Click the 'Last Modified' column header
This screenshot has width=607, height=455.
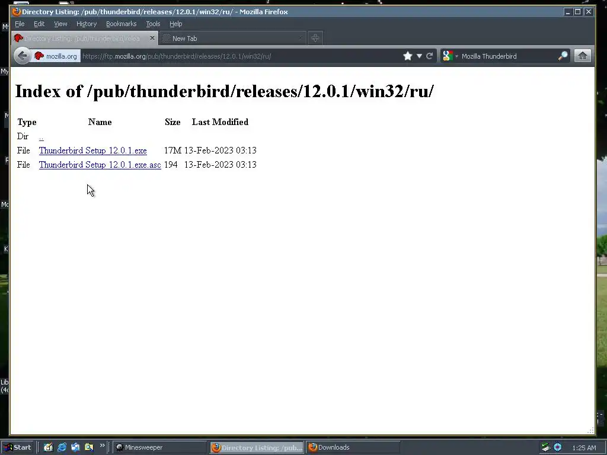221,122
